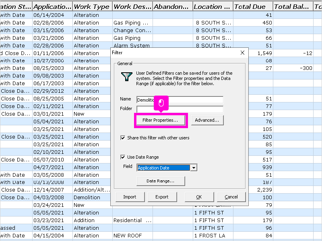322x241 pixels.
Task: Select the Alarm System description cell
Action: [132, 45]
